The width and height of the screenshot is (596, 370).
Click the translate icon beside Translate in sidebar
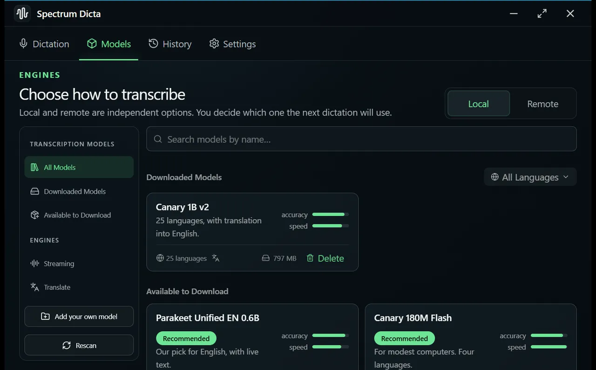(34, 287)
